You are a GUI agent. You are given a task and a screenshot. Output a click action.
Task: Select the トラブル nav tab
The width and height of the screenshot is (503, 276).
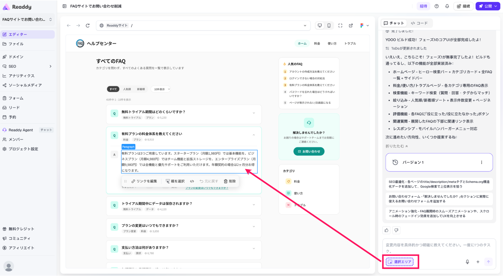pyautogui.click(x=350, y=44)
